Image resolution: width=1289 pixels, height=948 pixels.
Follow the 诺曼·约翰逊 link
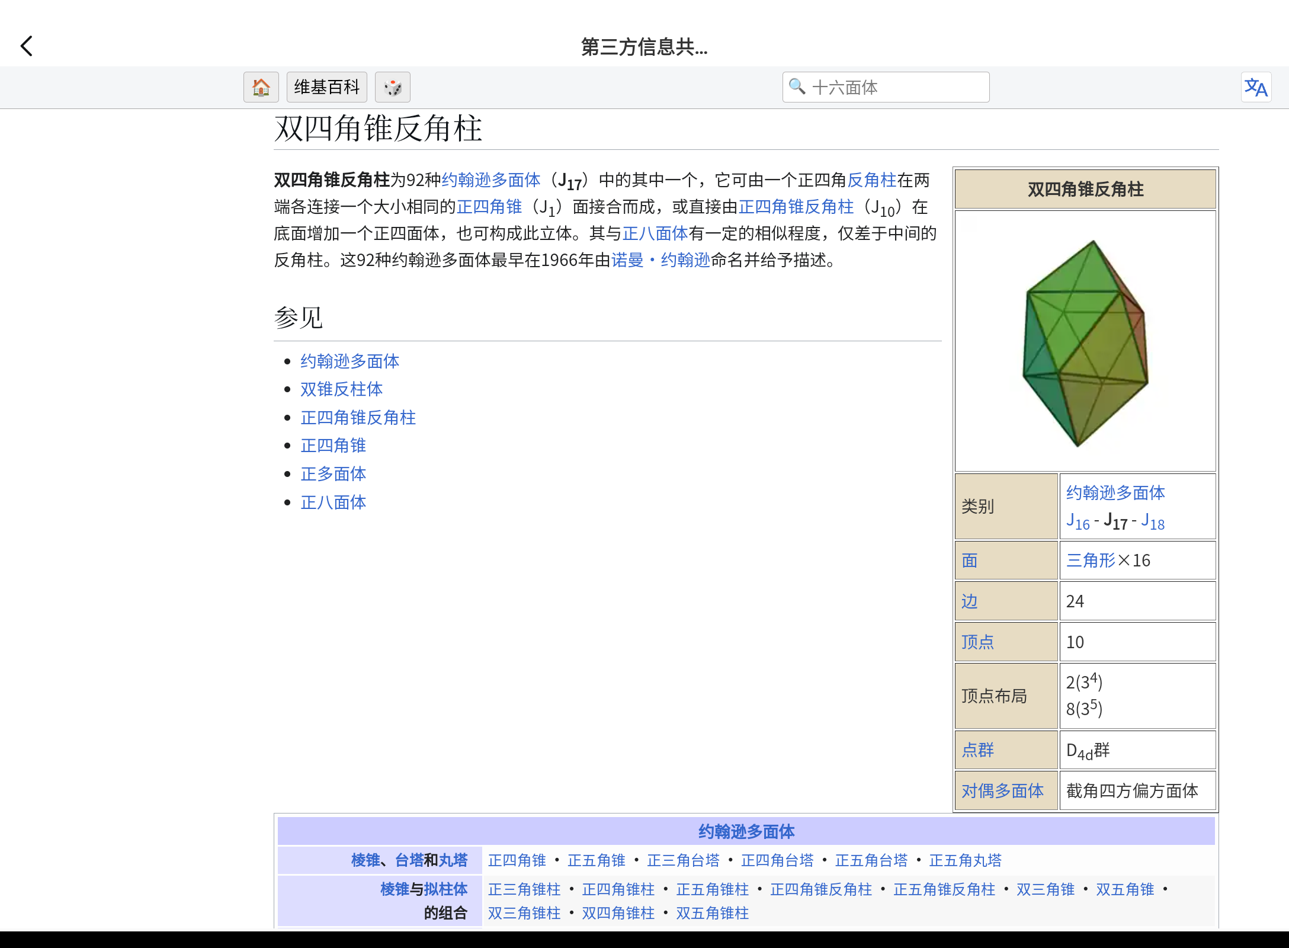(x=662, y=260)
